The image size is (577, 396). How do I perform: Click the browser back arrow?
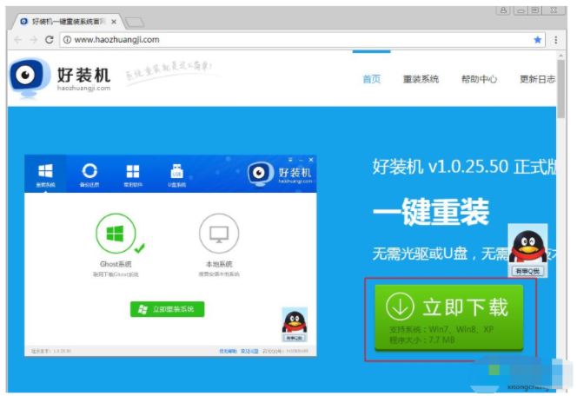tap(17, 40)
